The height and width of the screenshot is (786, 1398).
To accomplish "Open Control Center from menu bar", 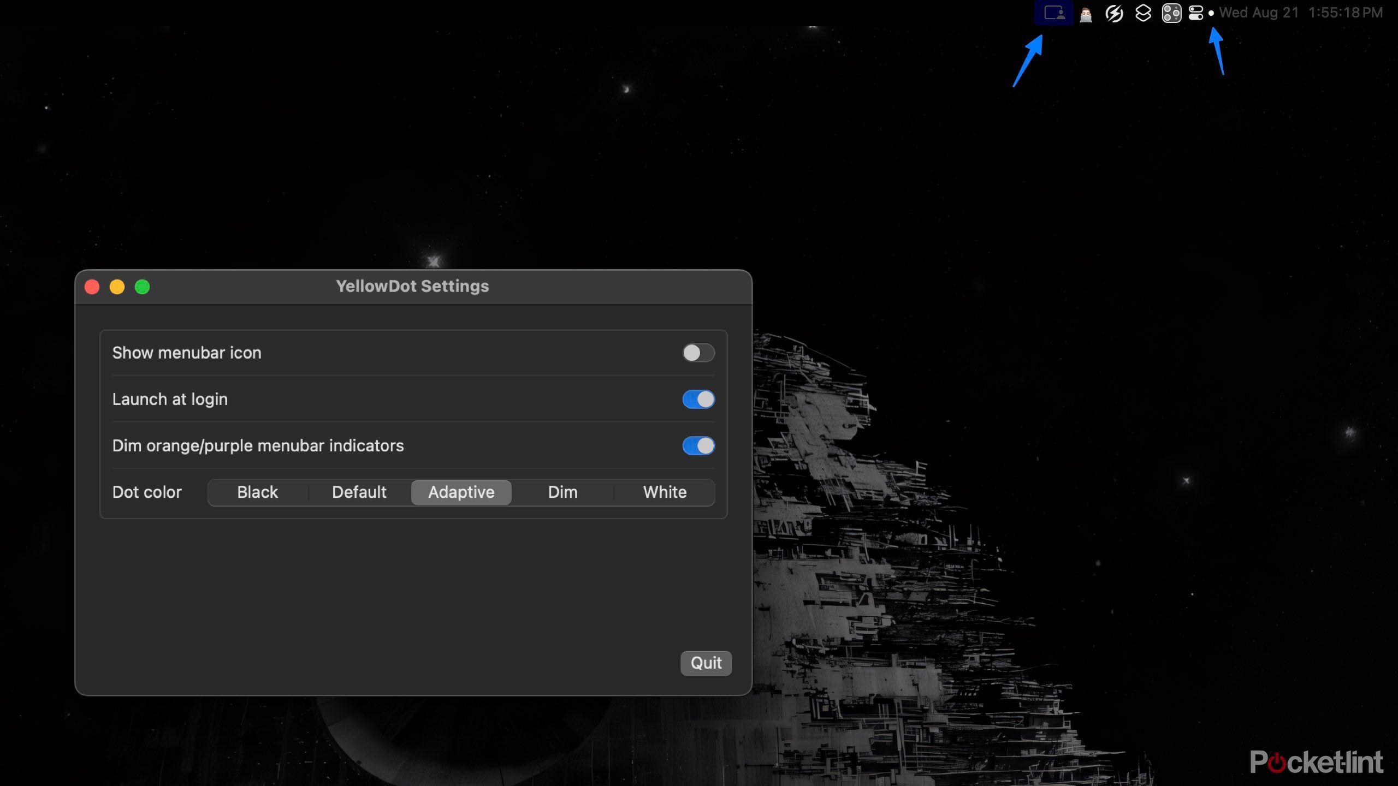I will (1195, 13).
